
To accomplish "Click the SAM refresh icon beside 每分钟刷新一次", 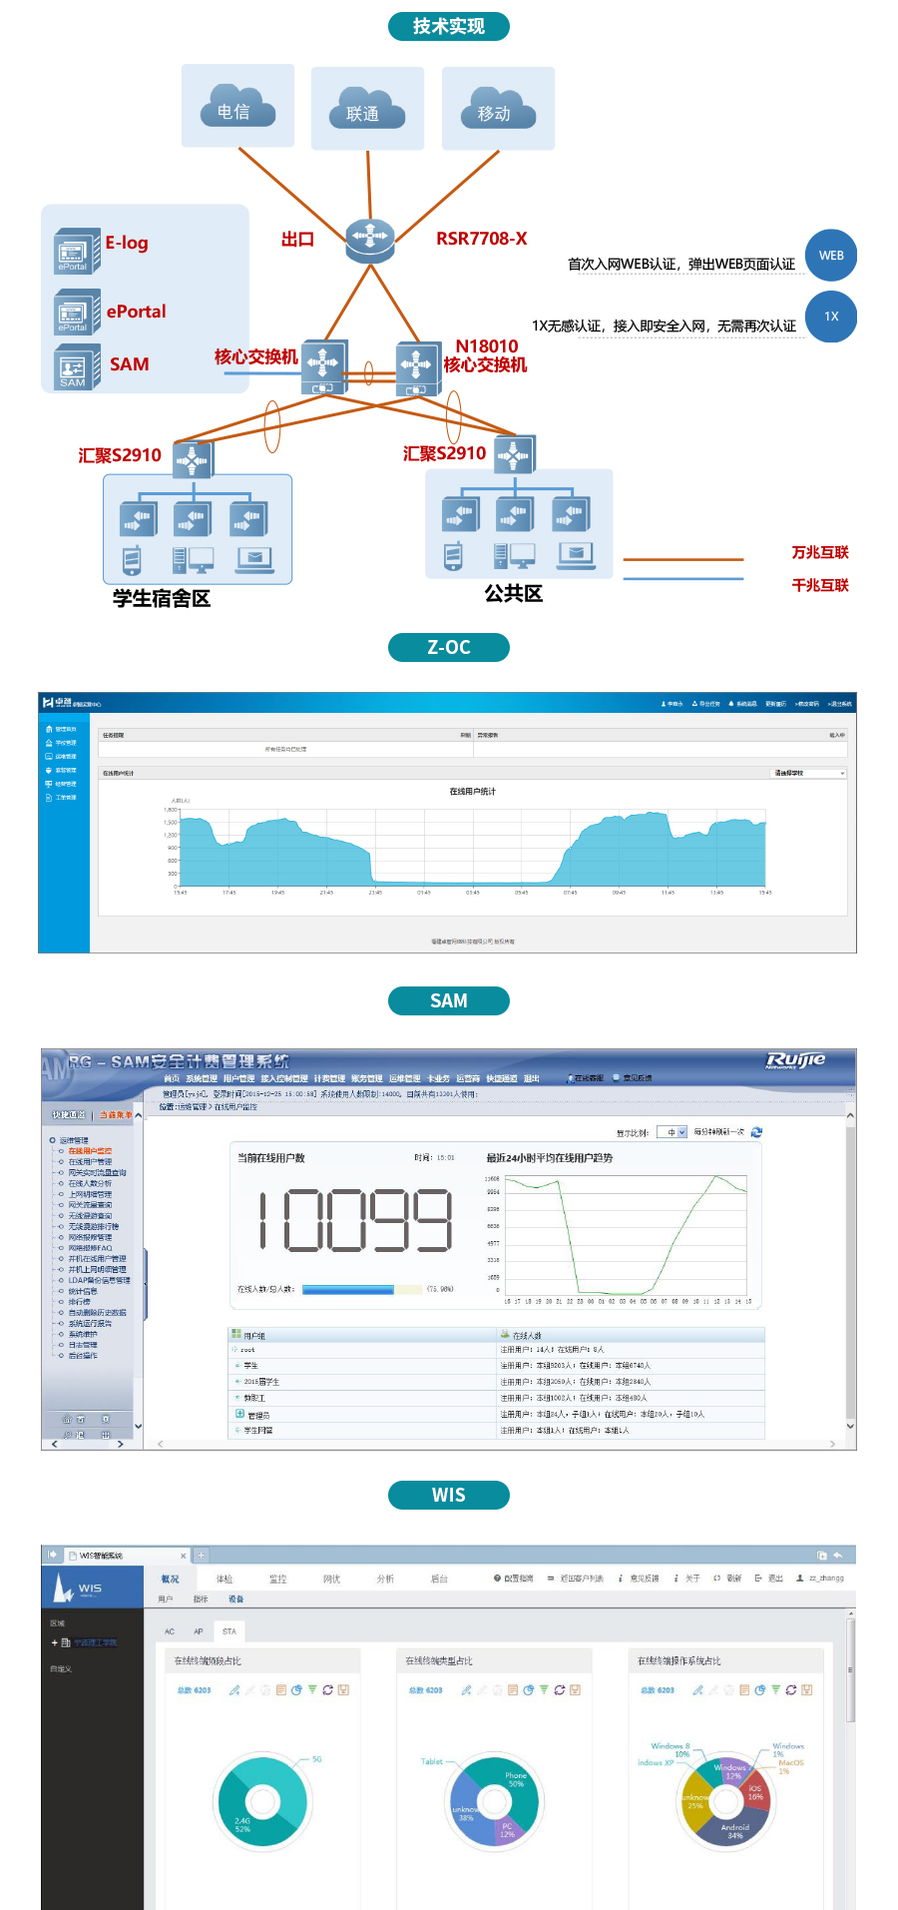I will click(756, 1132).
